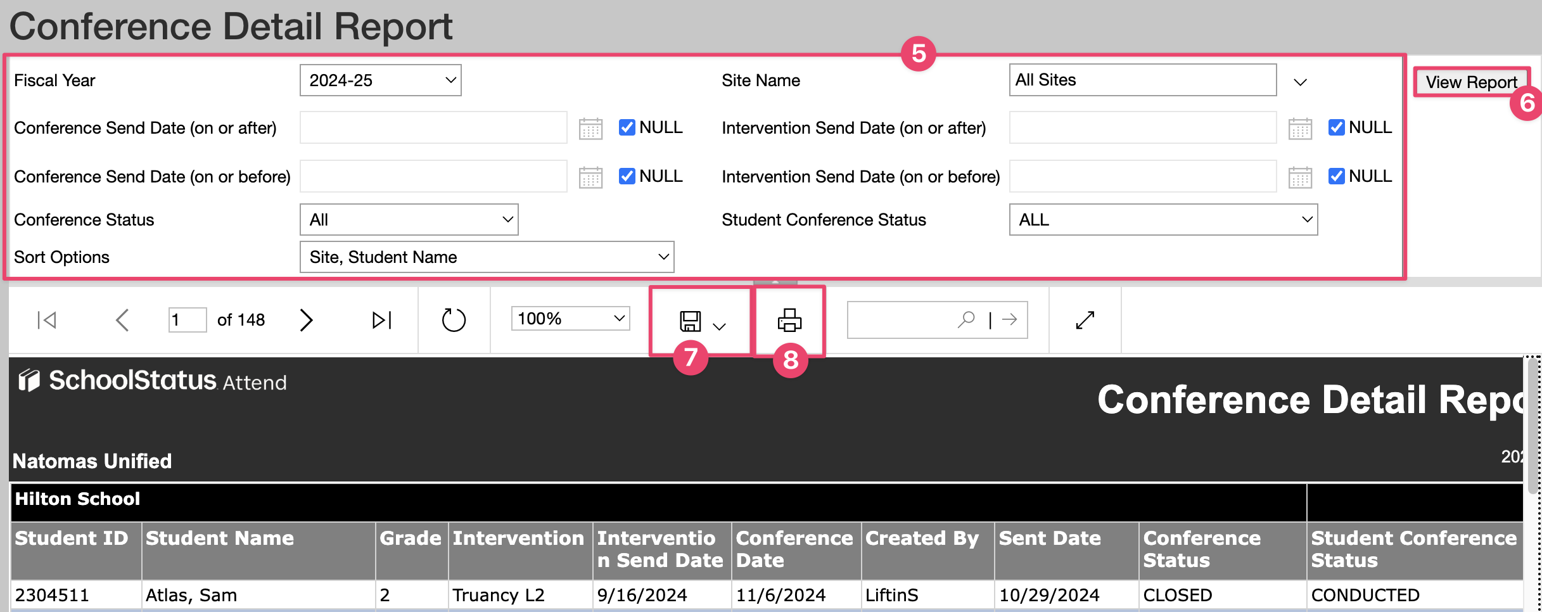The height and width of the screenshot is (612, 1542).
Task: Click the Grade column header
Action: coord(412,550)
